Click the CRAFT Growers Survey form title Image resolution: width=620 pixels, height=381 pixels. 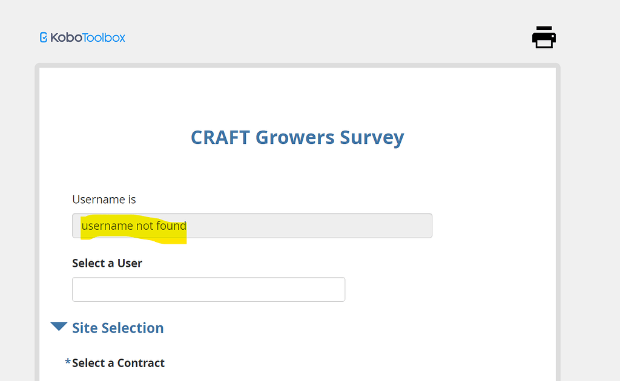[x=297, y=138]
